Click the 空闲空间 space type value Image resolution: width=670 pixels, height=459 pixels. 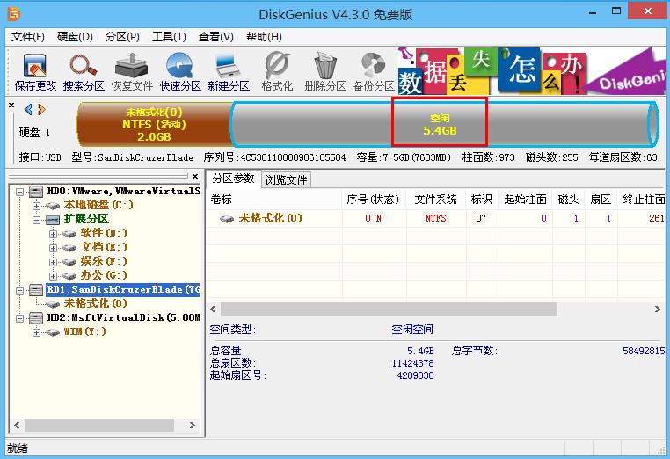[412, 330]
